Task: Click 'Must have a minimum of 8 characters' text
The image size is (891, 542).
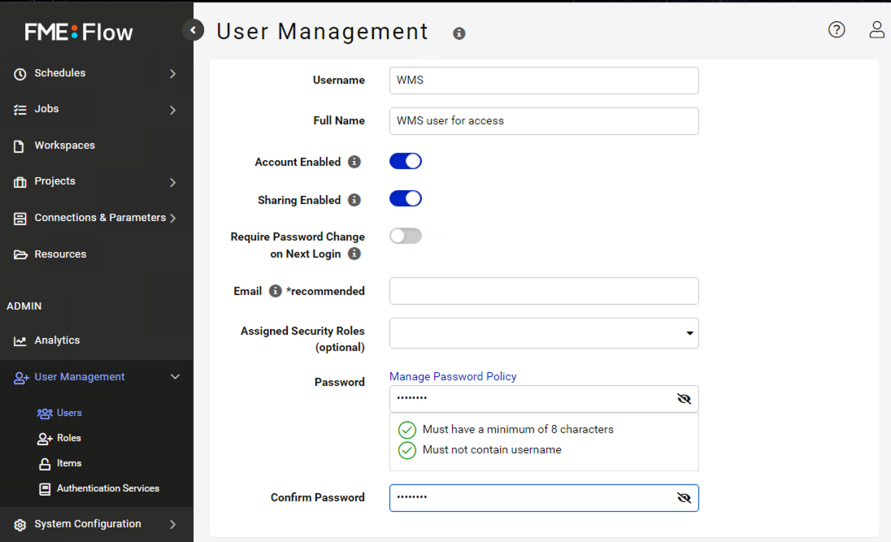Action: pos(518,430)
